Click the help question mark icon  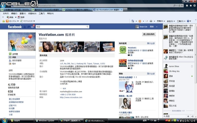[x=188, y=21]
